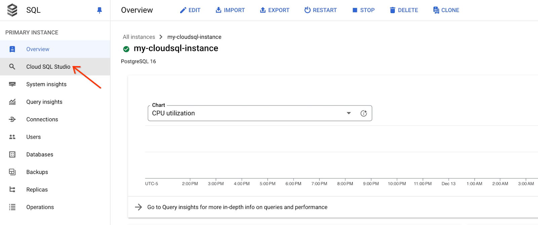Go to Users page in sidebar

tap(34, 137)
